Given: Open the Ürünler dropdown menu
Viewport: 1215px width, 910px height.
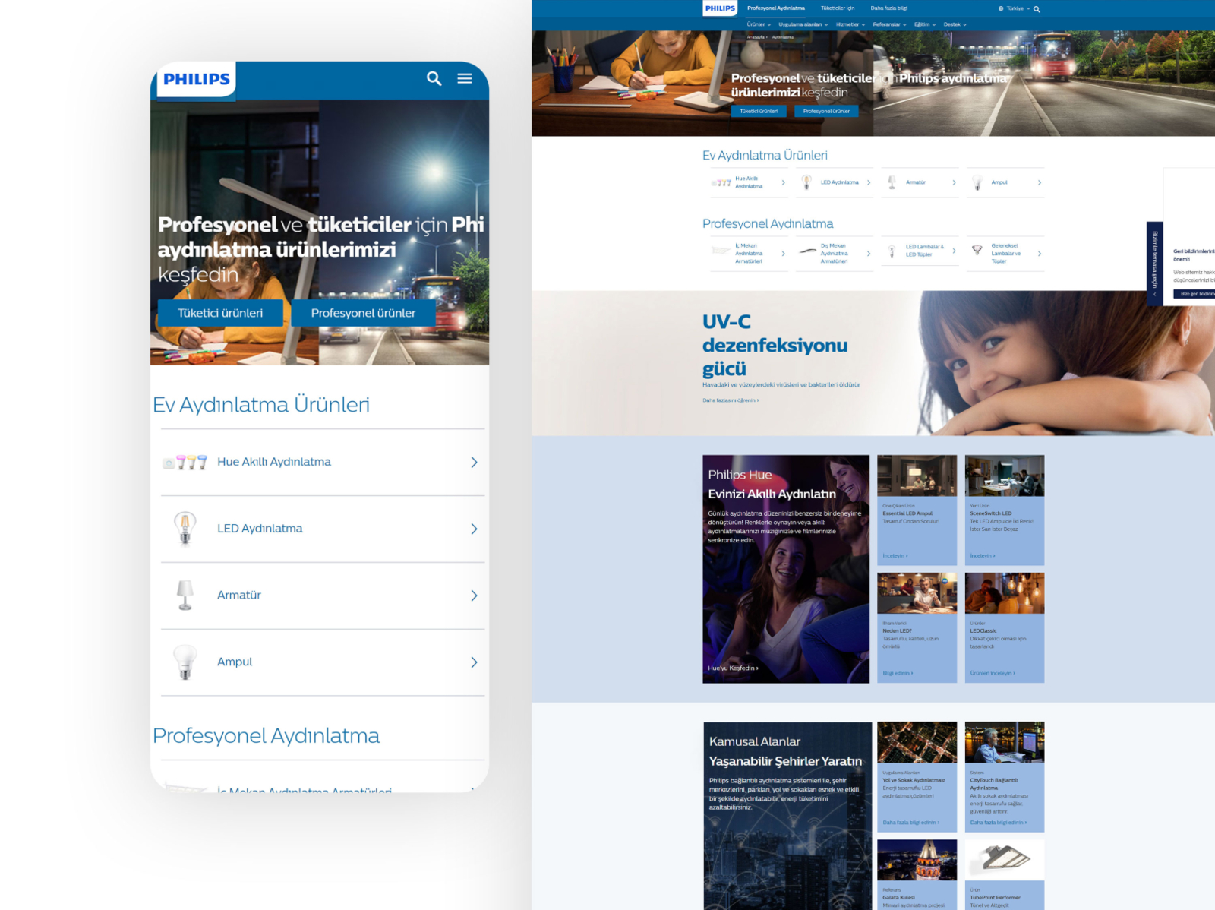Looking at the screenshot, I should pos(759,24).
